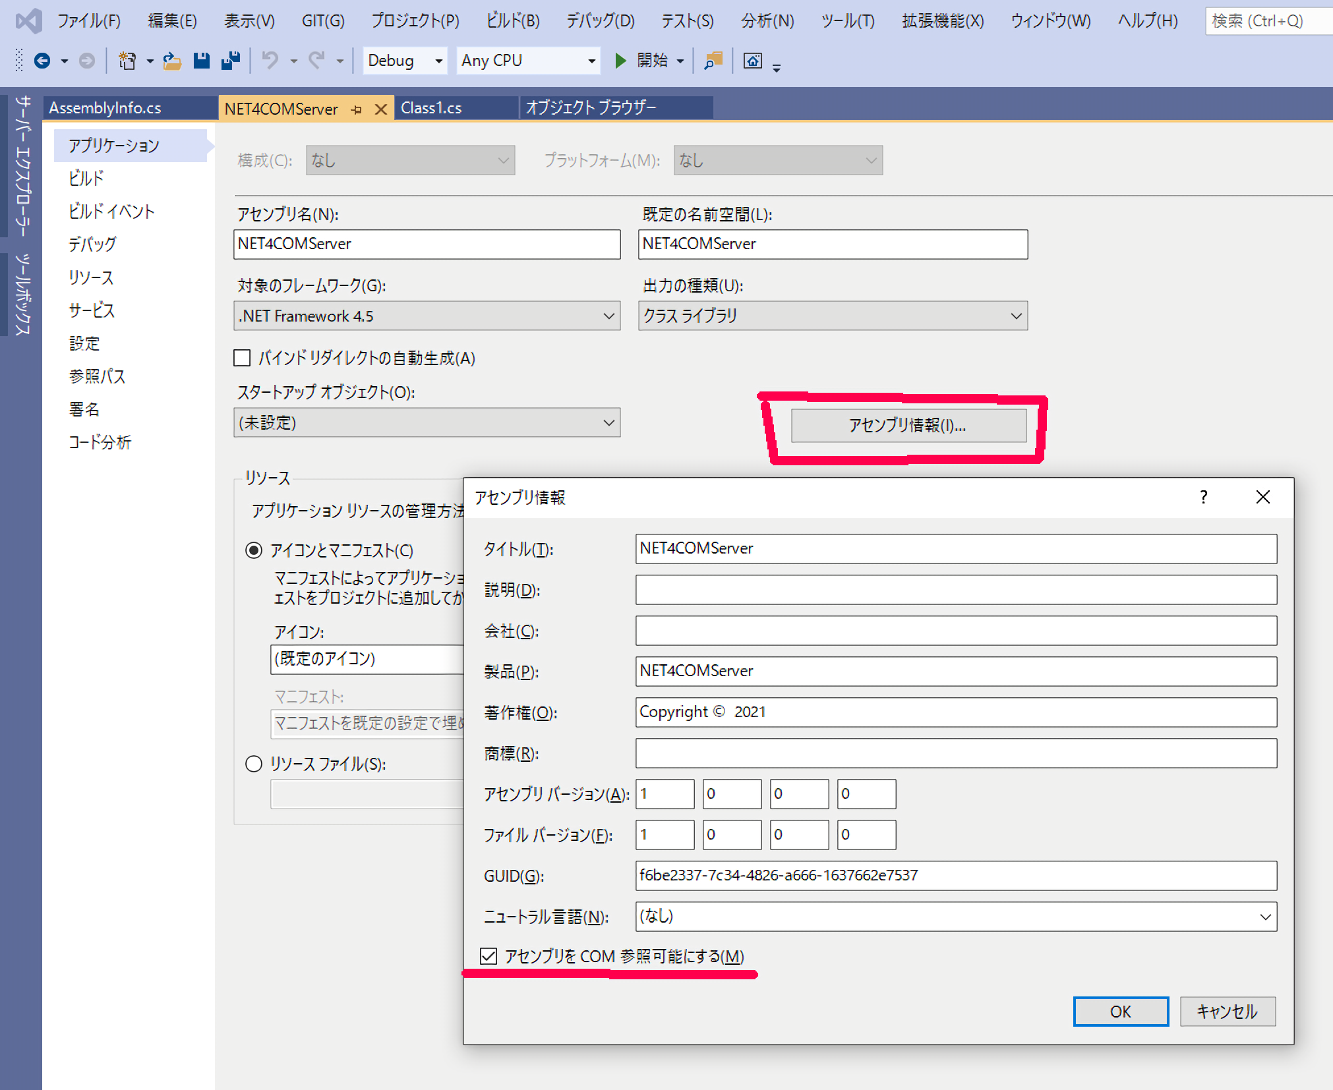
Task: Click OK in the assembly info dialog
Action: click(x=1120, y=1011)
